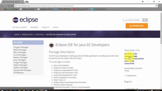
Task: Download the Linux 32-bit package
Action: point(129,61)
